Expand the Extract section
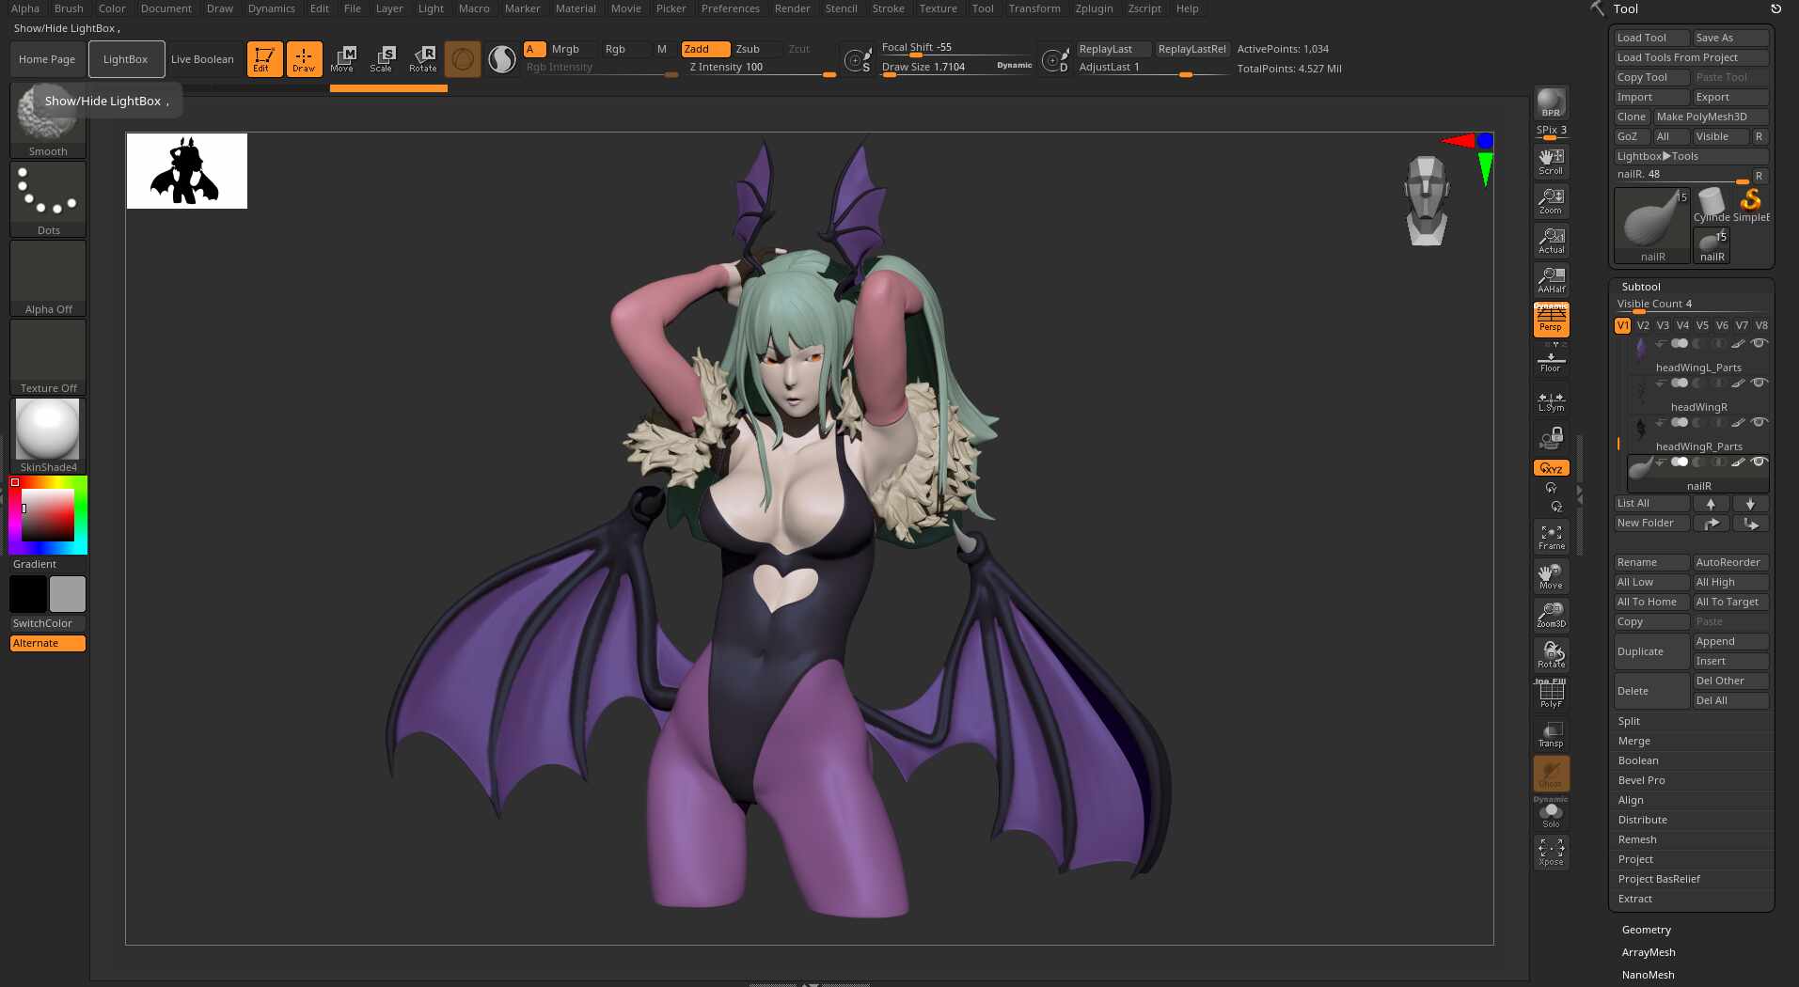The height and width of the screenshot is (987, 1799). point(1634,899)
